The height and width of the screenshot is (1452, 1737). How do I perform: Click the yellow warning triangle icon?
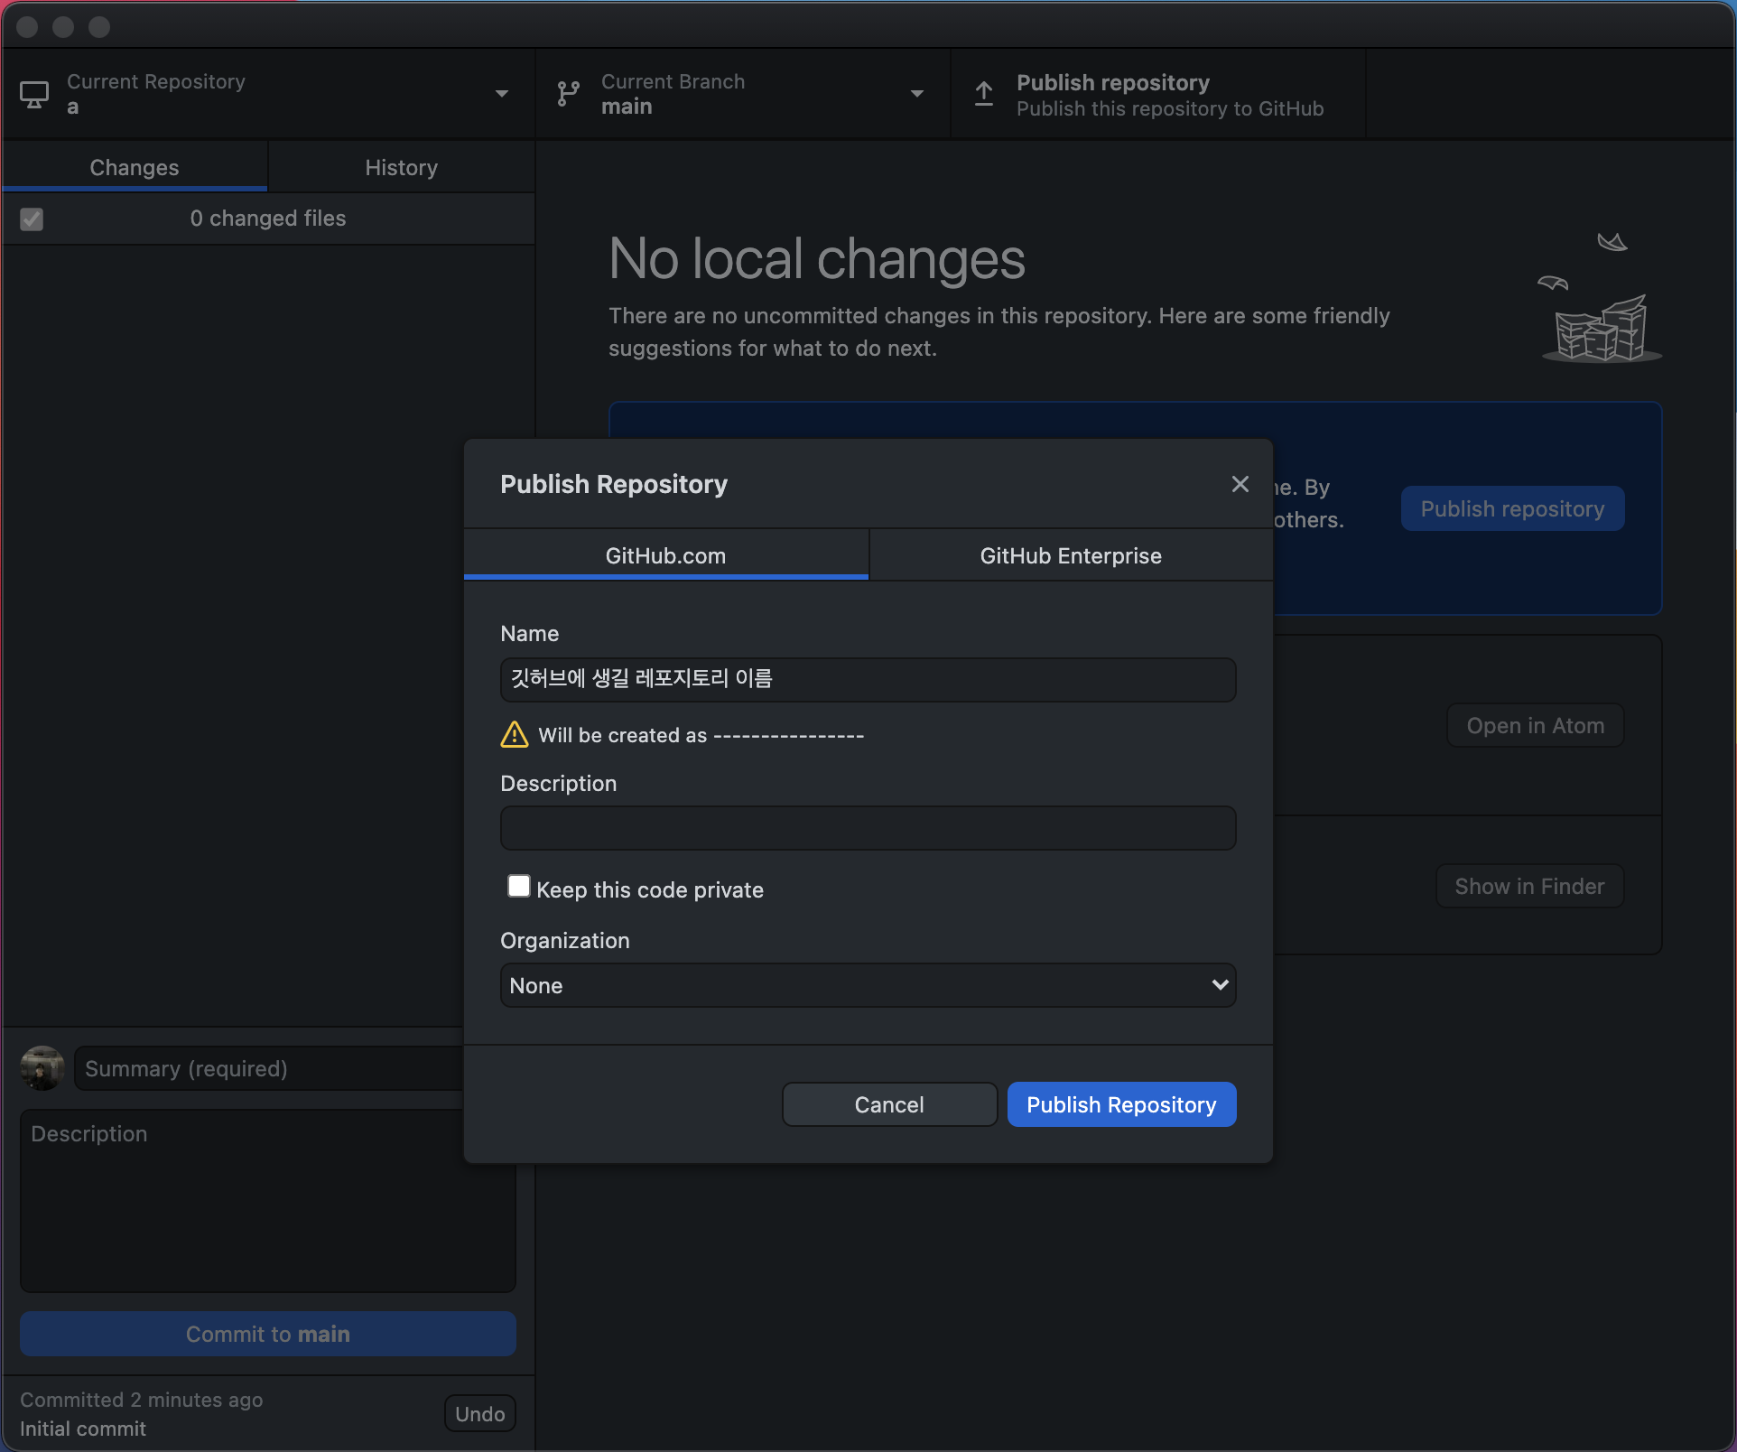click(x=515, y=734)
